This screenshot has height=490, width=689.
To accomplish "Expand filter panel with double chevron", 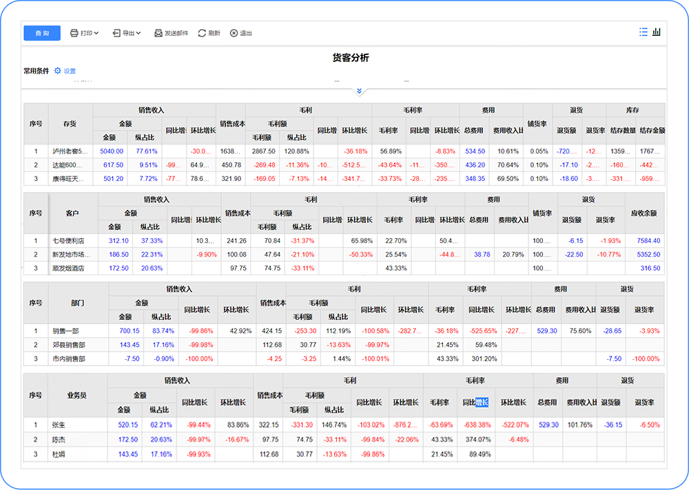I will pyautogui.click(x=358, y=91).
